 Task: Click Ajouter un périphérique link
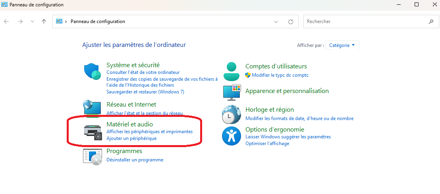pos(131,138)
